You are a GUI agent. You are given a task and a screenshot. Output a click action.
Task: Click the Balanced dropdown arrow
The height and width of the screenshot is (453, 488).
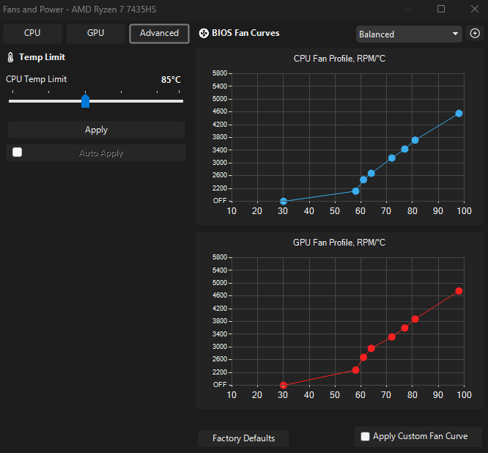tap(455, 34)
